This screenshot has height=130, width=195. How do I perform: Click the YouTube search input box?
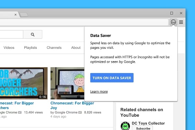11,34
